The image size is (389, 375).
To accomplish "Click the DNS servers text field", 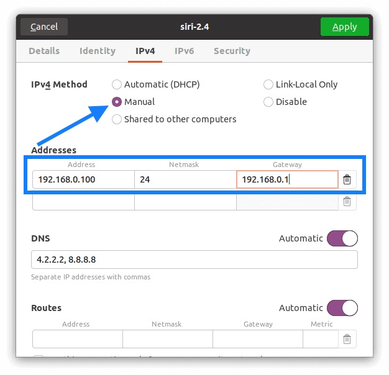I will click(194, 260).
